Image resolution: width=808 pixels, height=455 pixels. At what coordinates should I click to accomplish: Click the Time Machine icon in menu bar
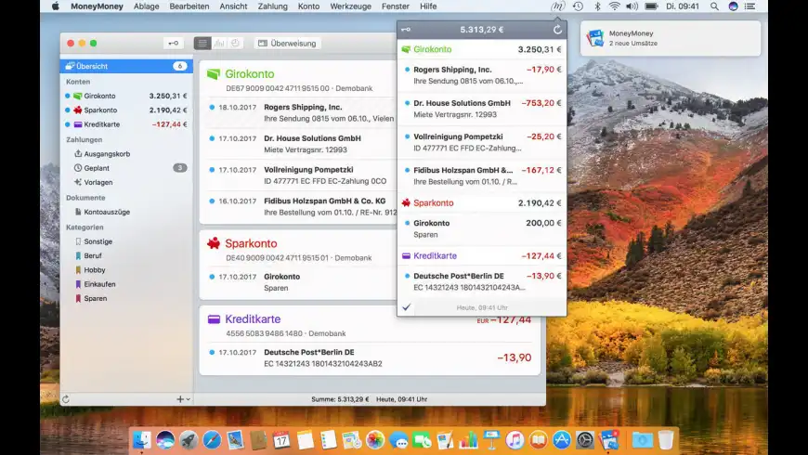click(x=579, y=6)
